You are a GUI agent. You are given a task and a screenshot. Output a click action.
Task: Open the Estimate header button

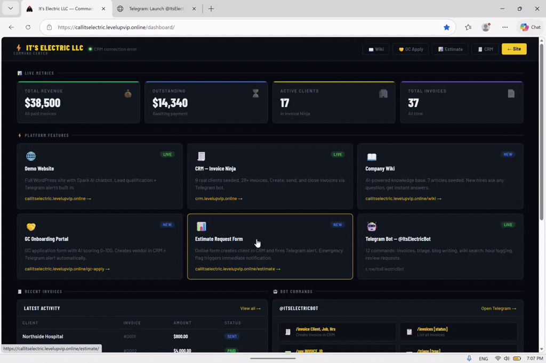point(450,49)
